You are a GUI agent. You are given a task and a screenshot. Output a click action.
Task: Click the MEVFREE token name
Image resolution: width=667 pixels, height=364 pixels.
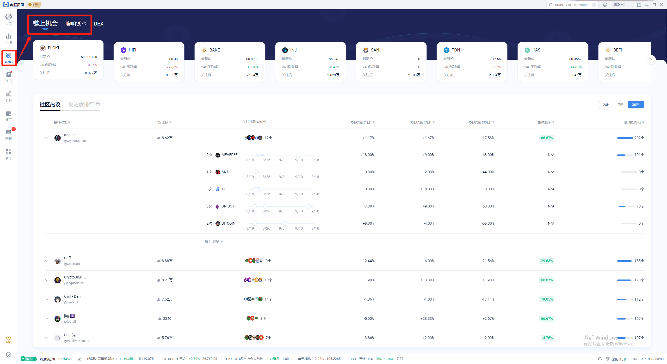point(230,155)
